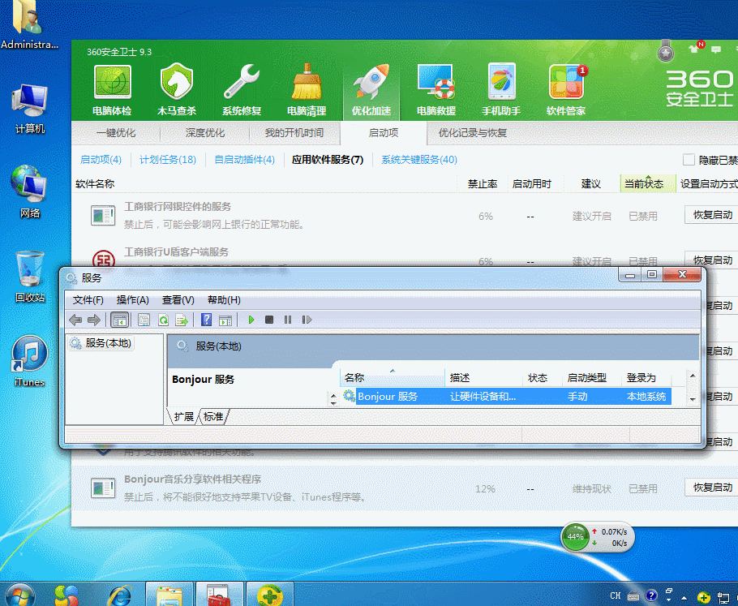
Task: Open the 系统修复 wrench module
Action: tap(242, 90)
